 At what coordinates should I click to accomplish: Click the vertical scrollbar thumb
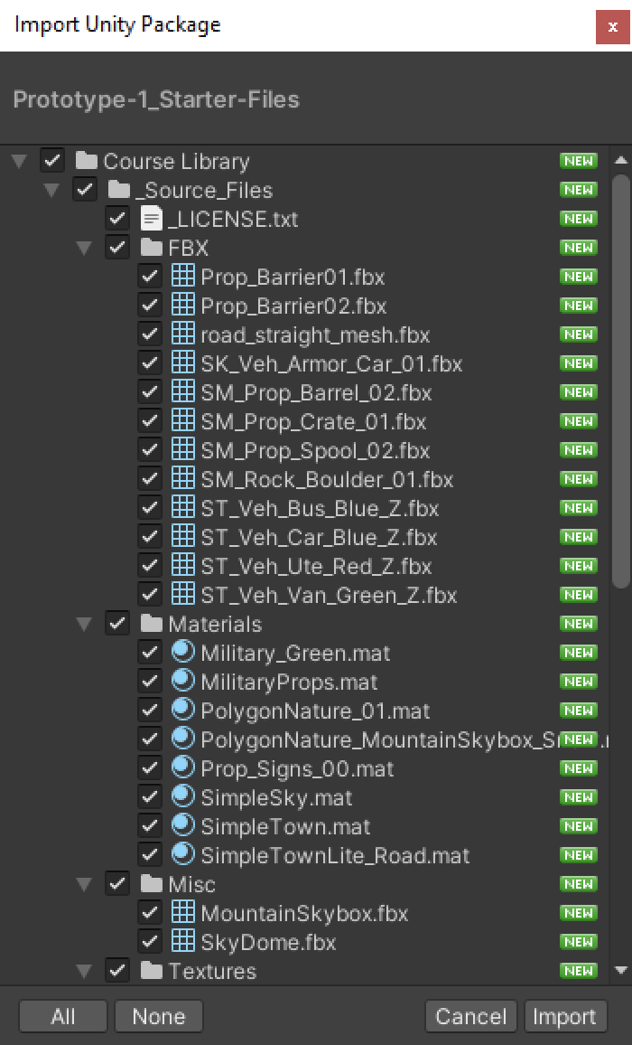coord(620,380)
